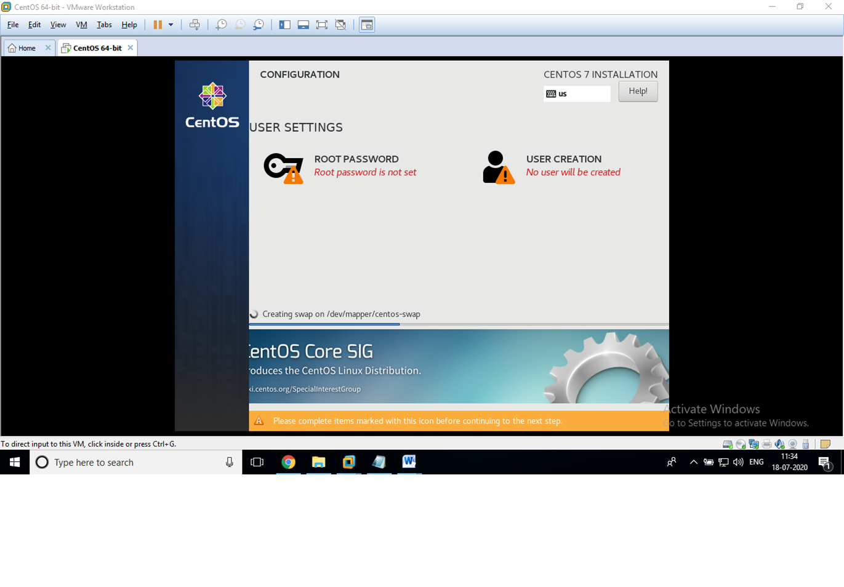Send Ctrl+Alt+Del to the virtual machine
The width and height of the screenshot is (844, 587).
point(195,25)
